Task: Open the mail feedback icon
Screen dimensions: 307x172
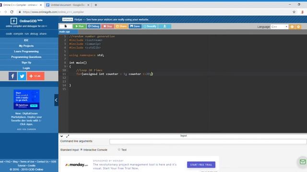Action: click(x=303, y=161)
